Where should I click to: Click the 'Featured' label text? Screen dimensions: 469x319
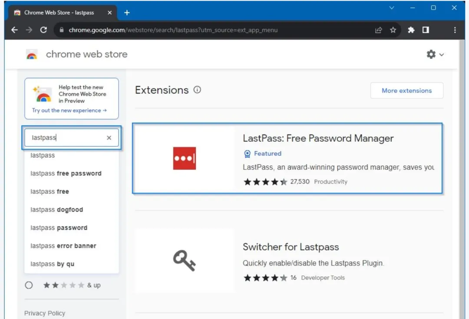(x=268, y=154)
